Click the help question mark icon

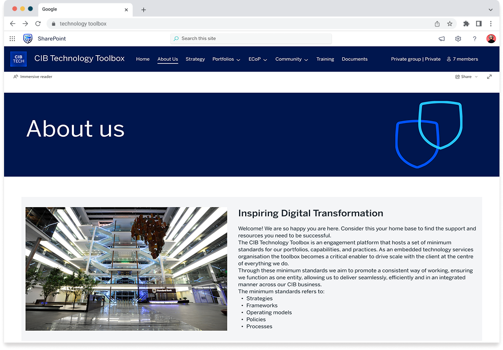pos(475,38)
